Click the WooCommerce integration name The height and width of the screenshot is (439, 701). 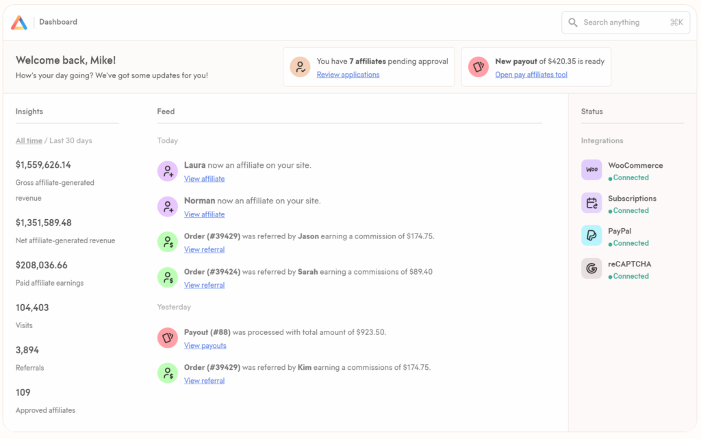[635, 166]
